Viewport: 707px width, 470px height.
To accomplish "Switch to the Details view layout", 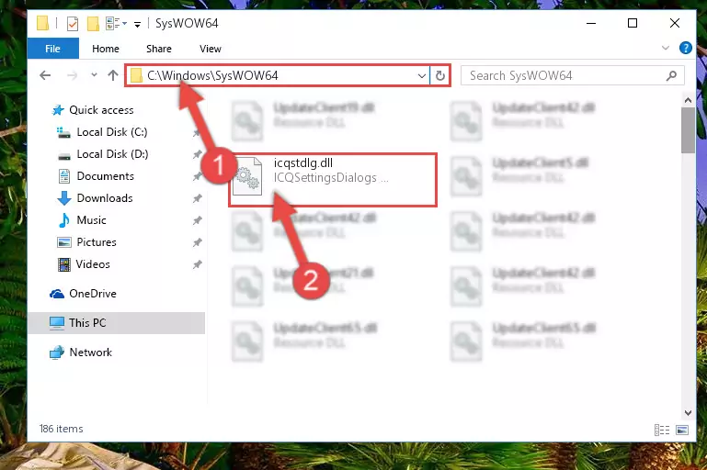I will click(661, 430).
